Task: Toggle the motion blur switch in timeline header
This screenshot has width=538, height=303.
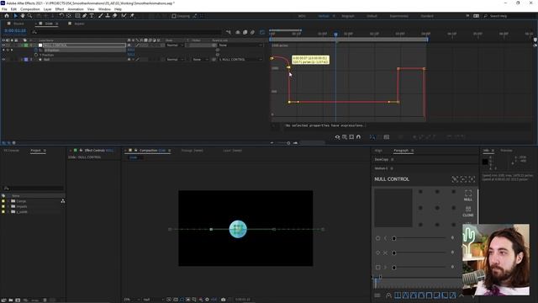Action: click(x=252, y=32)
